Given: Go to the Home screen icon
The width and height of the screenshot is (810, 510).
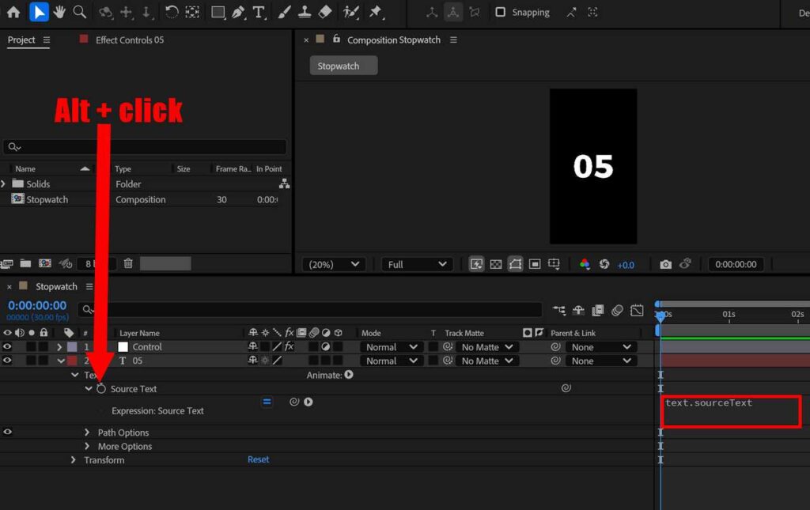Looking at the screenshot, I should (13, 12).
